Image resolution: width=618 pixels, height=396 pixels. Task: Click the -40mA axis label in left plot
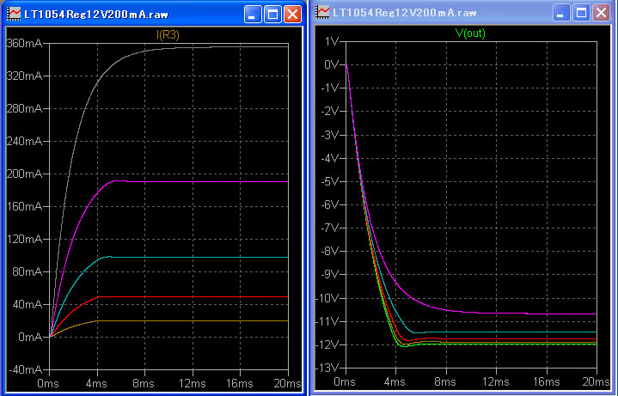(x=26, y=369)
